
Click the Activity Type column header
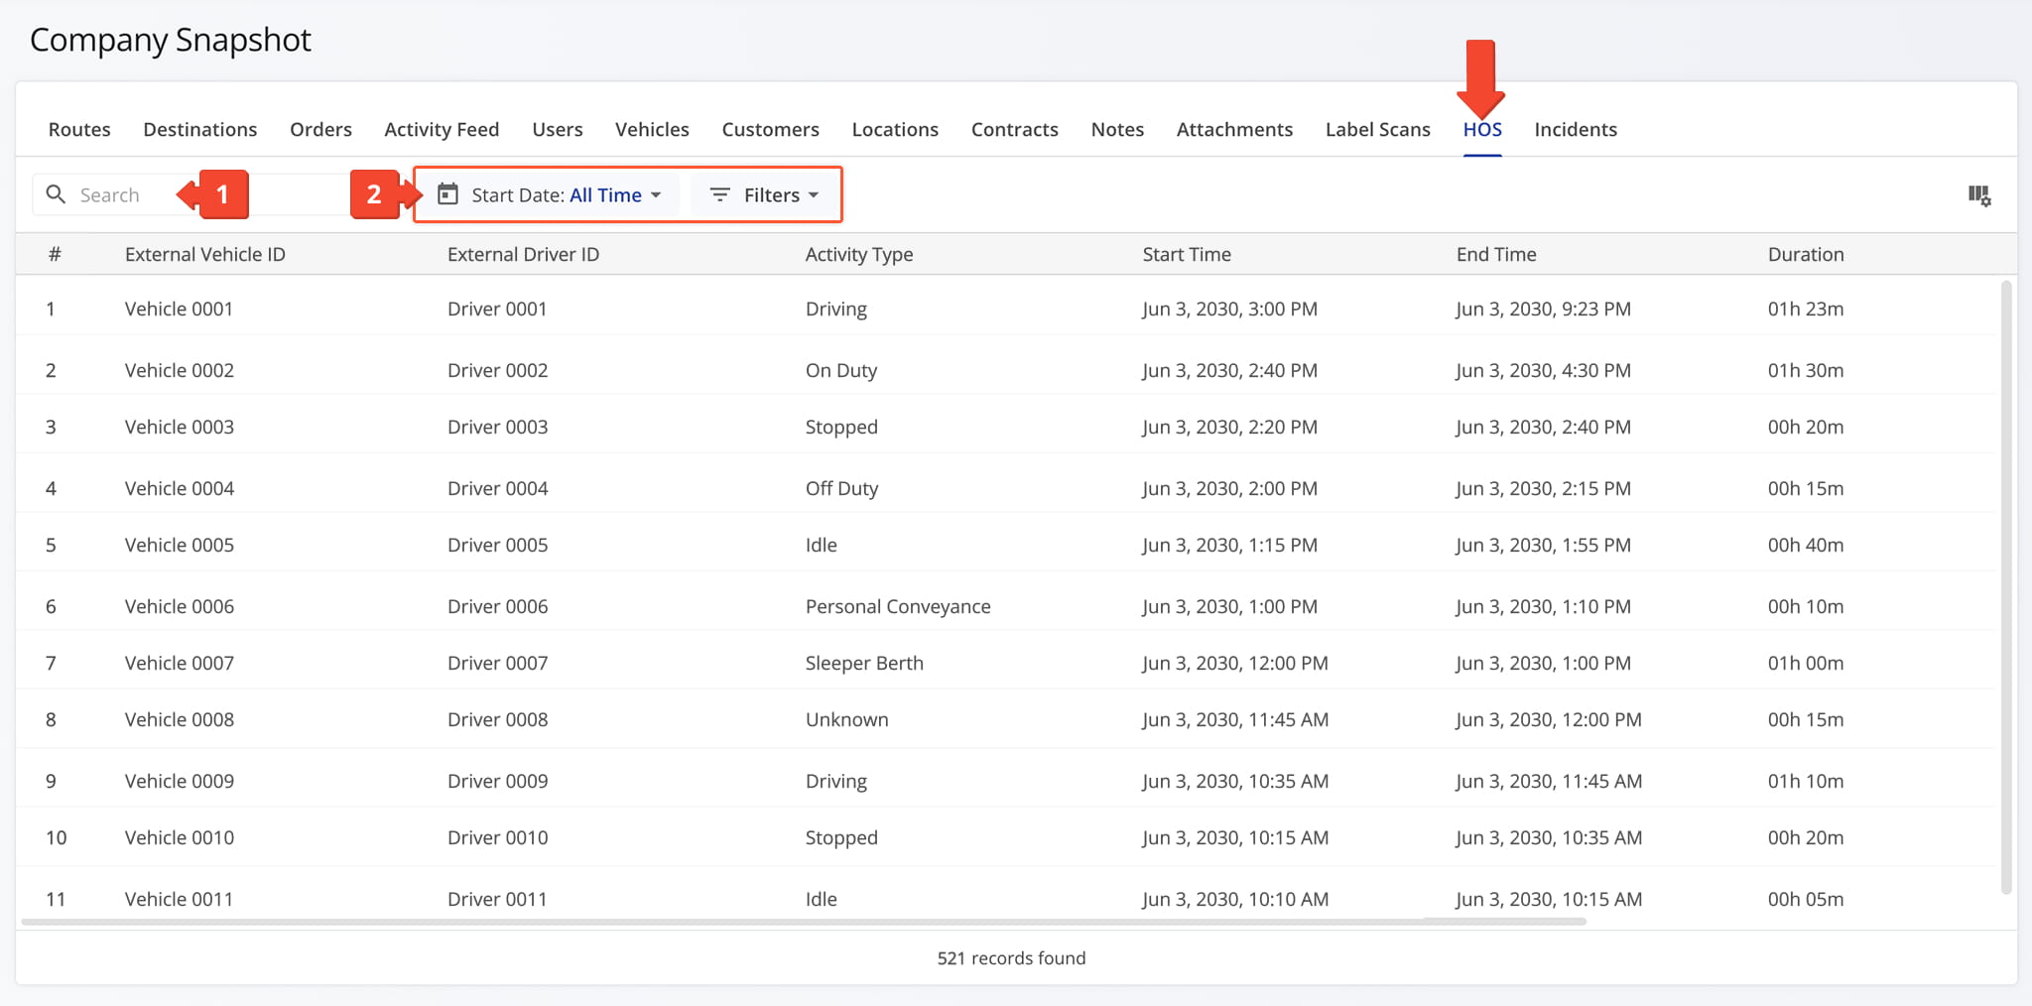tap(859, 254)
